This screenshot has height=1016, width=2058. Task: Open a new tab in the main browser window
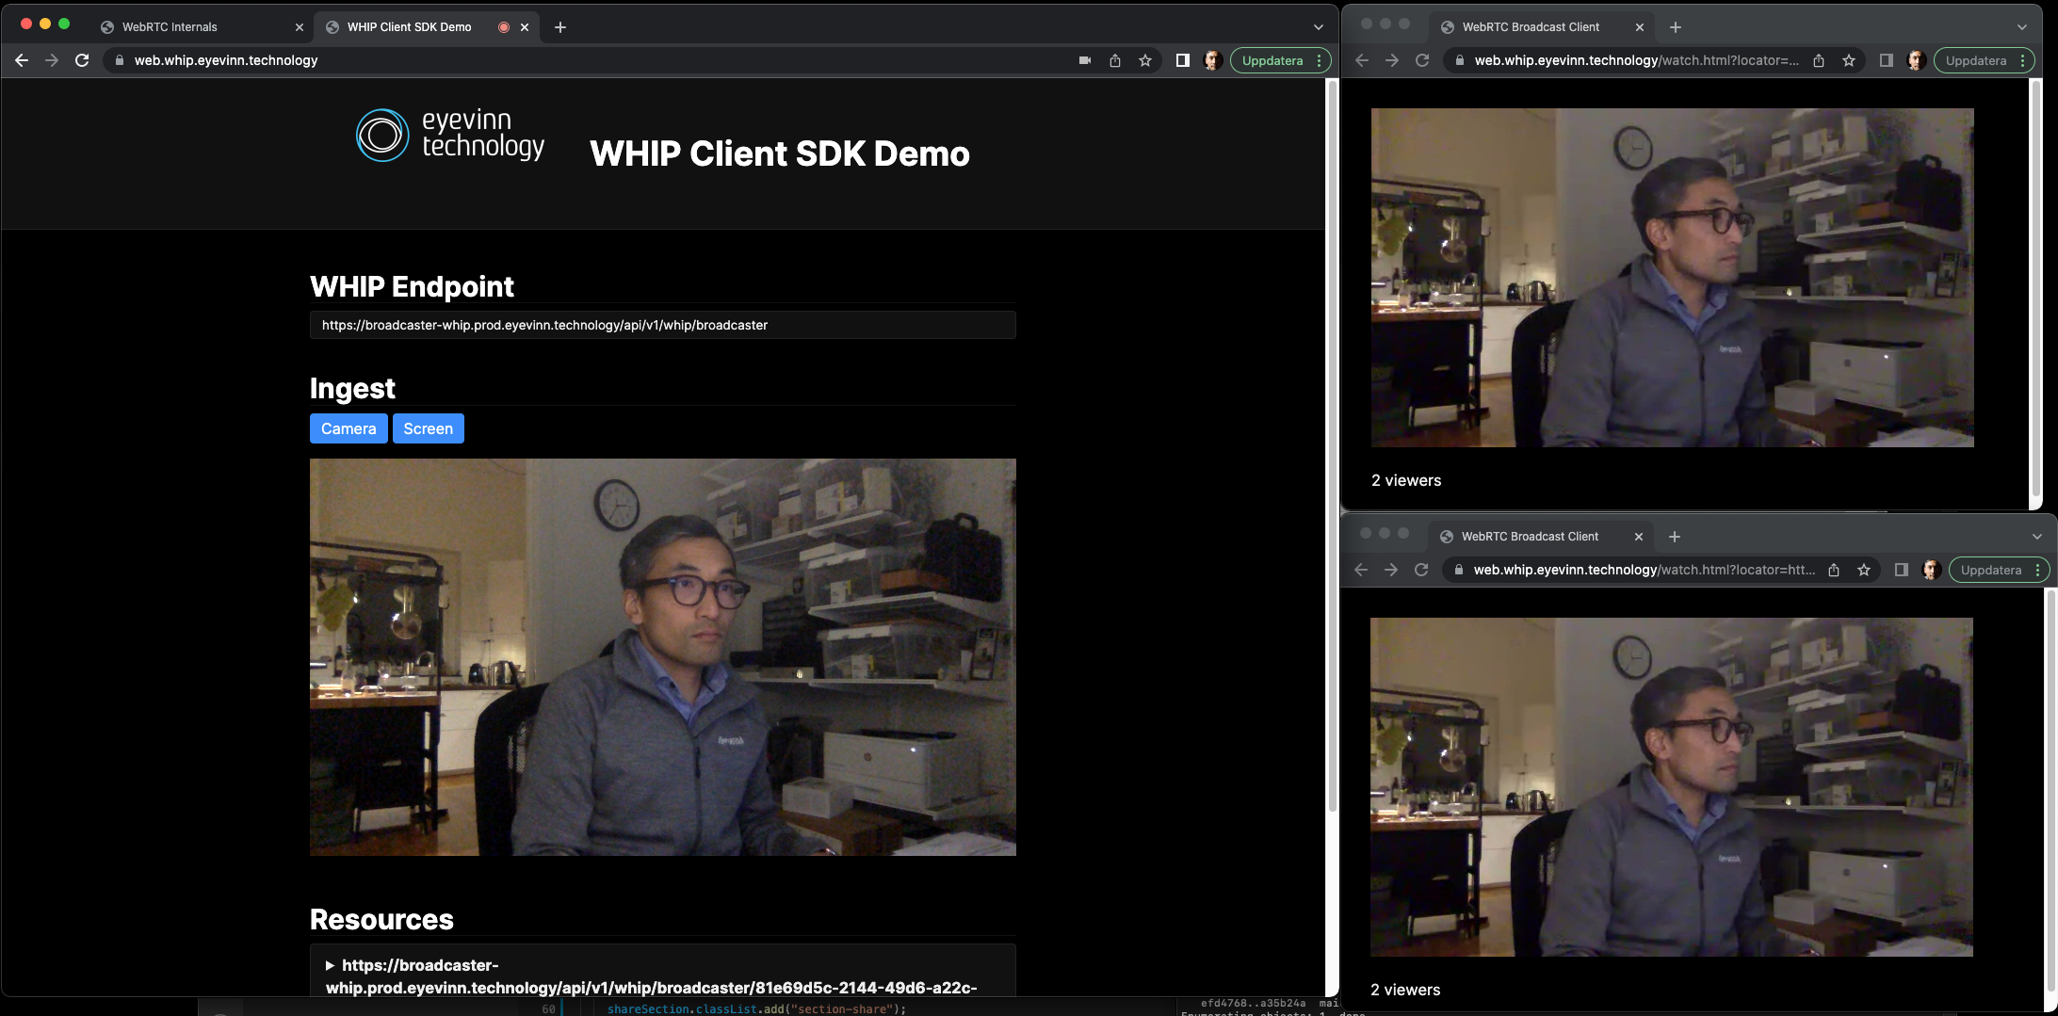pyautogui.click(x=560, y=27)
